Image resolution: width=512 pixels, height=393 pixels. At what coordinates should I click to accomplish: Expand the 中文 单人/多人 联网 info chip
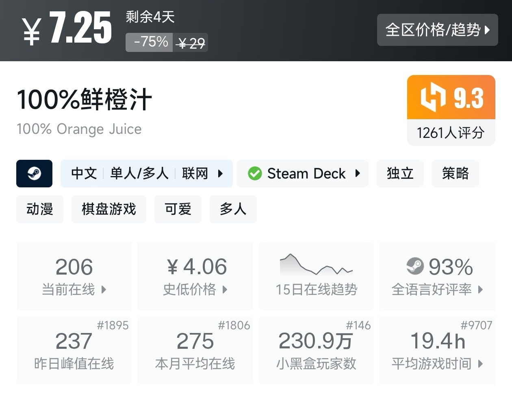click(146, 174)
